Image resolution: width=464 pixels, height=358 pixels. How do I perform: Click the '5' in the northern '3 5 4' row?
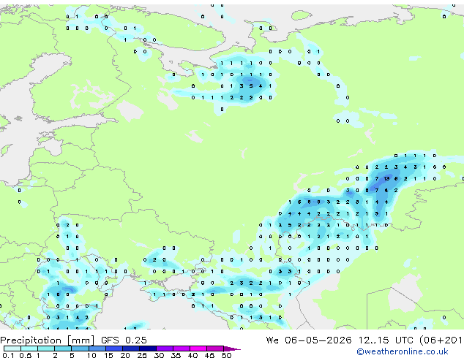[250, 86]
